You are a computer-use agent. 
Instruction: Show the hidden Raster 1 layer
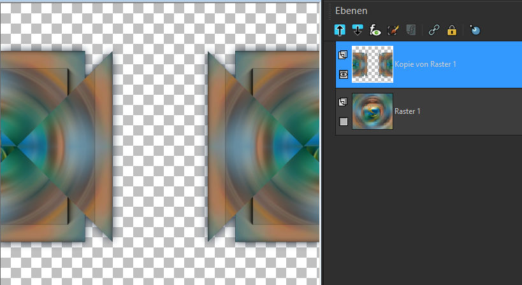tap(344, 122)
